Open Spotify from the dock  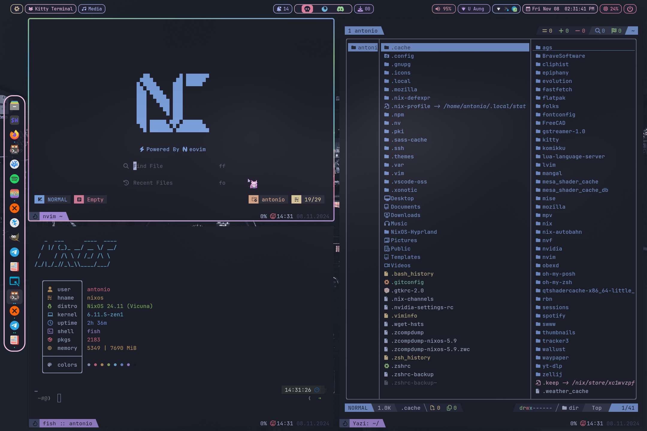(14, 179)
